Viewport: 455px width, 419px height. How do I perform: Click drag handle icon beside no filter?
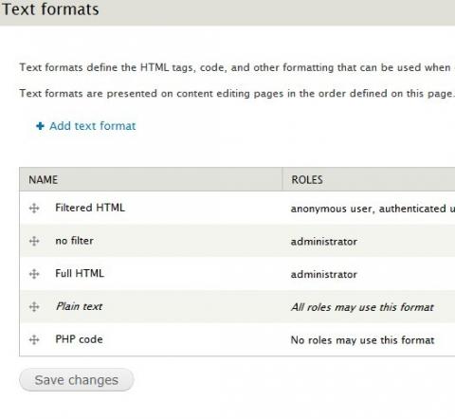pos(34,241)
